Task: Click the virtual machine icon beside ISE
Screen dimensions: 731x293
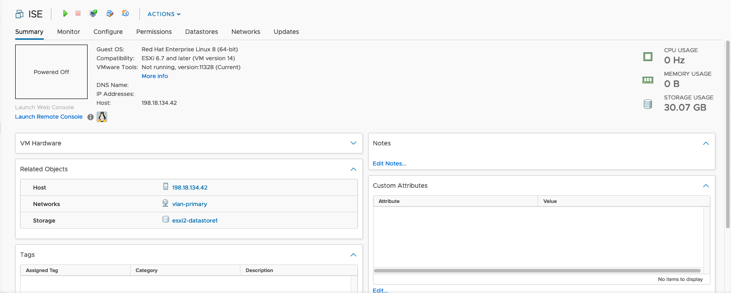Action: tap(20, 14)
